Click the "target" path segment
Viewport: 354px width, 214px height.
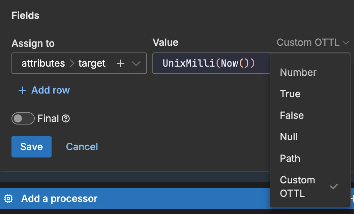[92, 63]
